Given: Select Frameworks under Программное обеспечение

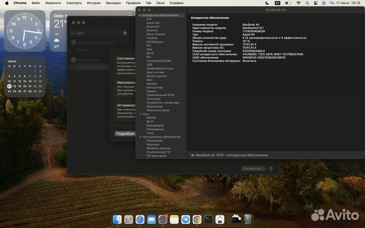Looking at the screenshot, I should click(154, 140).
